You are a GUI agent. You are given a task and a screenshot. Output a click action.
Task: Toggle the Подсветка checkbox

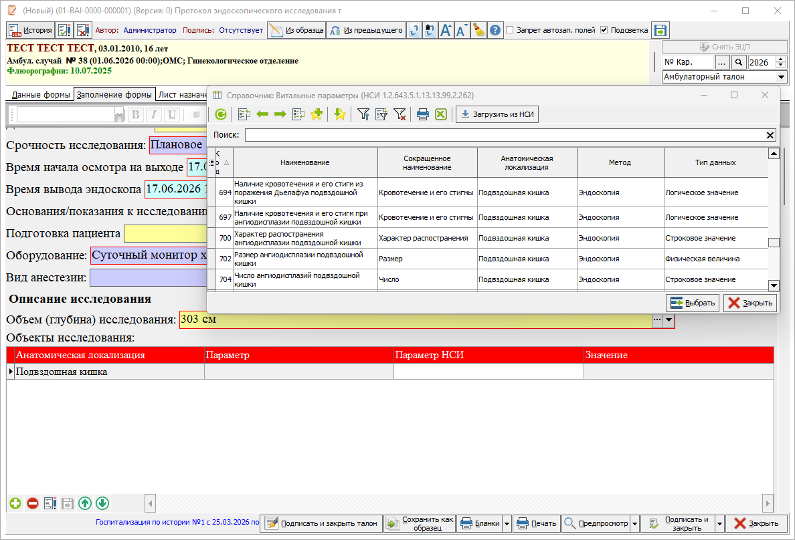[x=604, y=30]
